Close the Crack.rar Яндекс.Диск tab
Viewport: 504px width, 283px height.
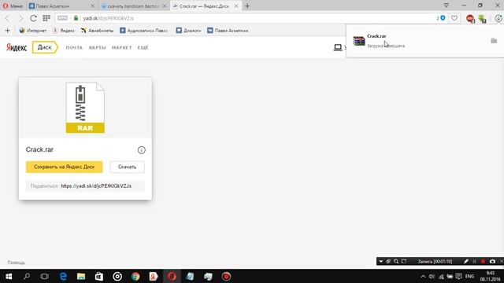coord(236,6)
